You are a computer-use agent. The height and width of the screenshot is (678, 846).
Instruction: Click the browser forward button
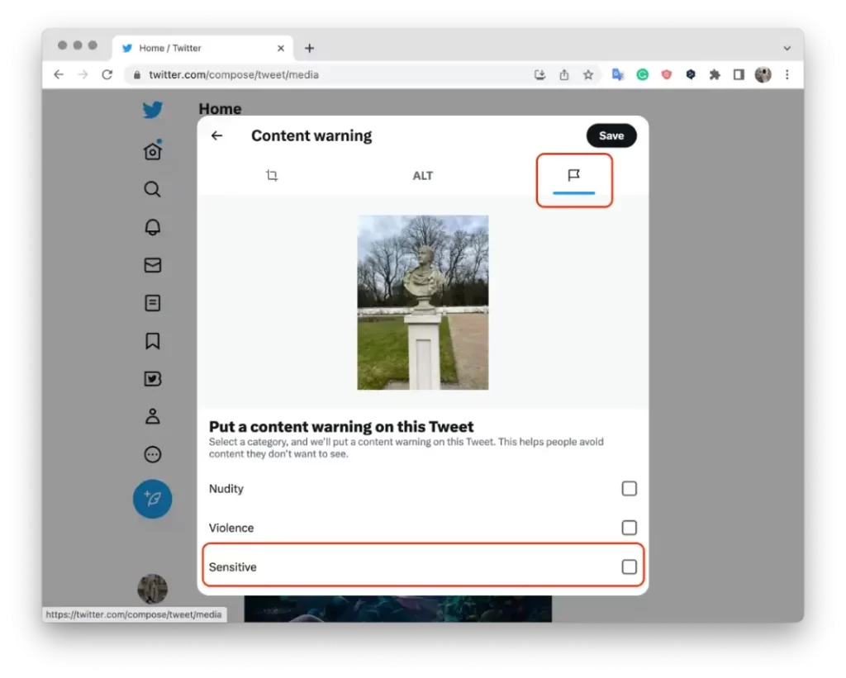pos(83,75)
